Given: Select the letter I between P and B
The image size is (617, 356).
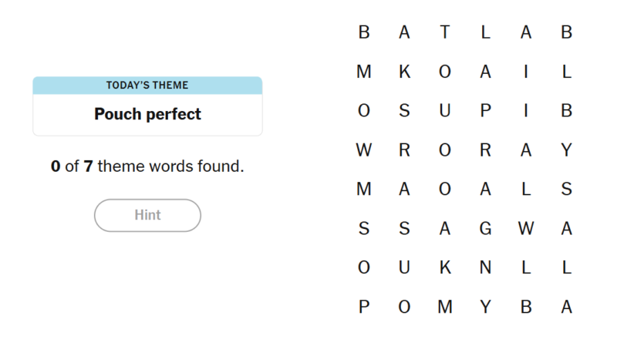Looking at the screenshot, I should 526,111.
